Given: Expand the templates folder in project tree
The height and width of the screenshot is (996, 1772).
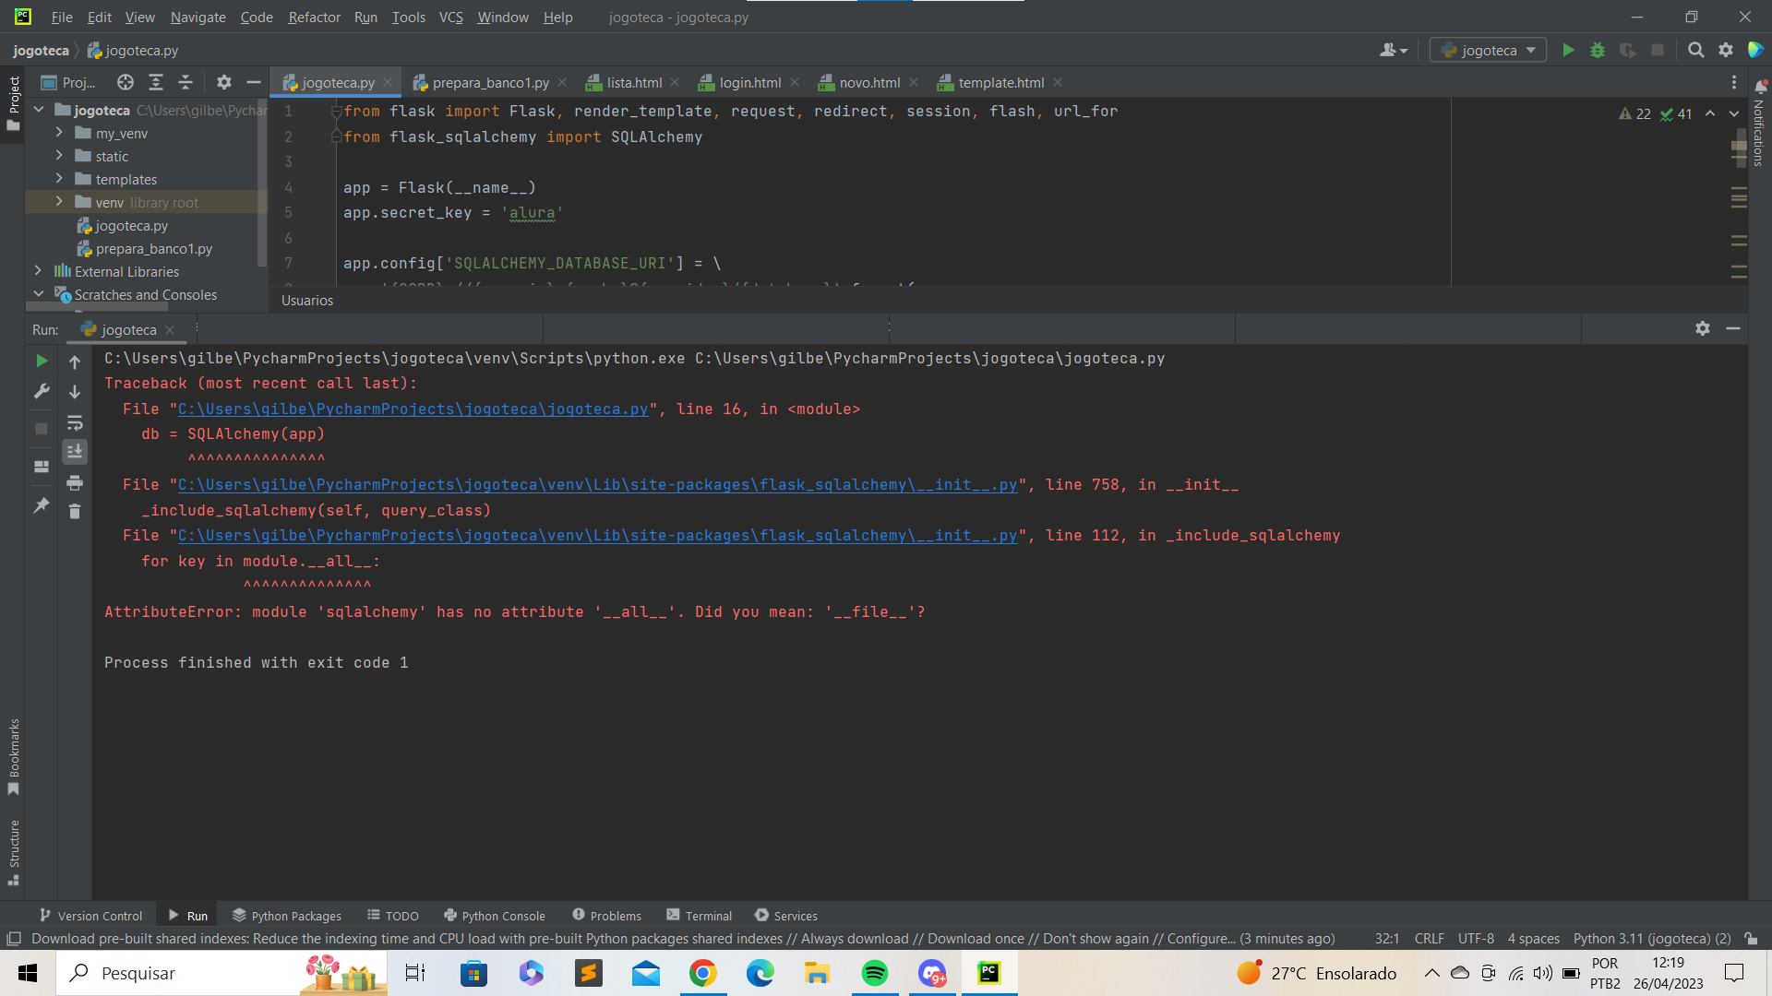Looking at the screenshot, I should tap(60, 179).
